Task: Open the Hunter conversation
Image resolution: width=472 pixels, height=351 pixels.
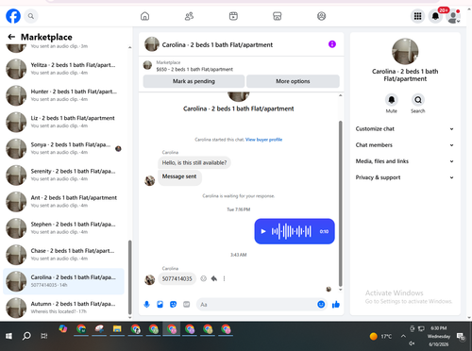Action: pos(63,95)
